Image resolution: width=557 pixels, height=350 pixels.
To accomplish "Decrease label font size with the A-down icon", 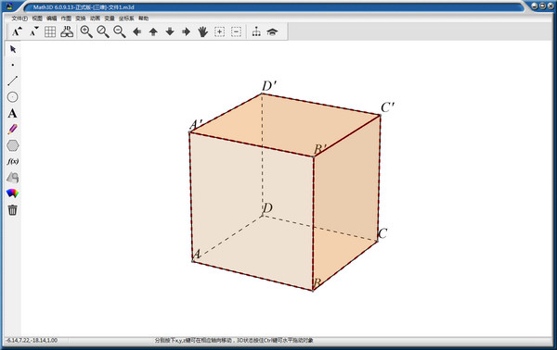I will 33,31.
